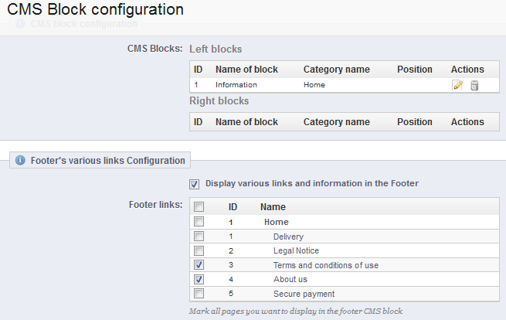Image resolution: width=506 pixels, height=320 pixels.
Task: Click the Footer's various links Configuration heading
Action: 108,161
